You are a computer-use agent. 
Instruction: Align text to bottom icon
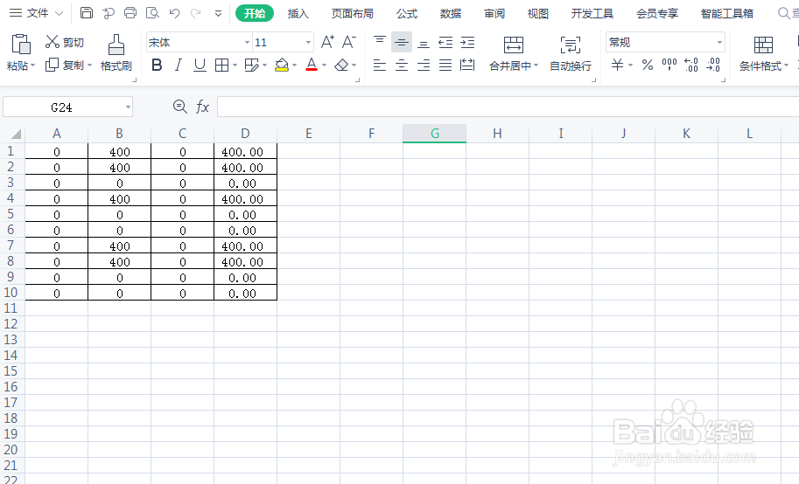[424, 42]
